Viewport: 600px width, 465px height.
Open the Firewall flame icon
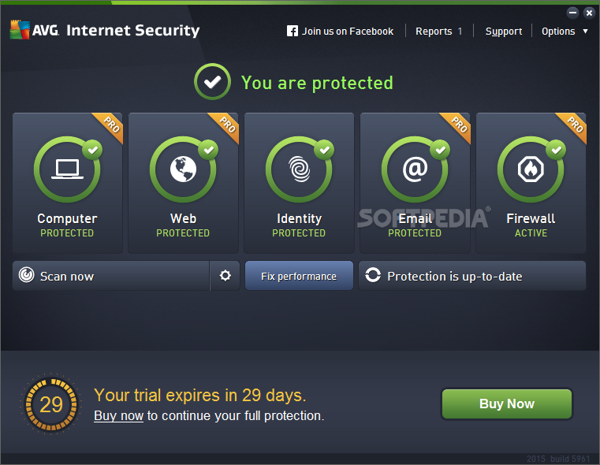coord(531,169)
